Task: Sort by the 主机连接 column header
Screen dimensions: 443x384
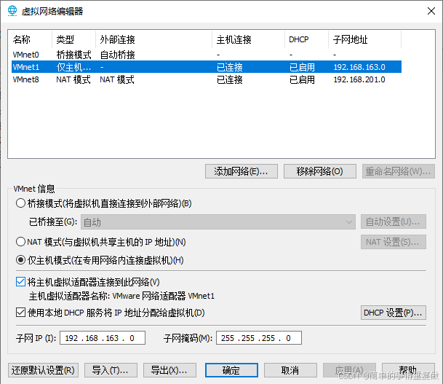Action: coord(248,39)
